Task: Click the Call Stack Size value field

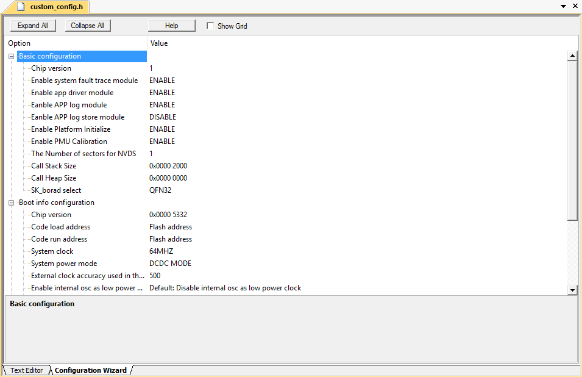Action: (x=168, y=166)
